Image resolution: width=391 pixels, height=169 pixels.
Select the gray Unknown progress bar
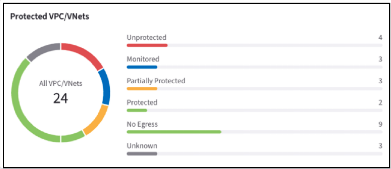142,154
